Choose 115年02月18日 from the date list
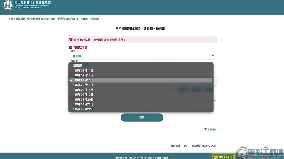The width and height of the screenshot is (284, 159). 141,90
